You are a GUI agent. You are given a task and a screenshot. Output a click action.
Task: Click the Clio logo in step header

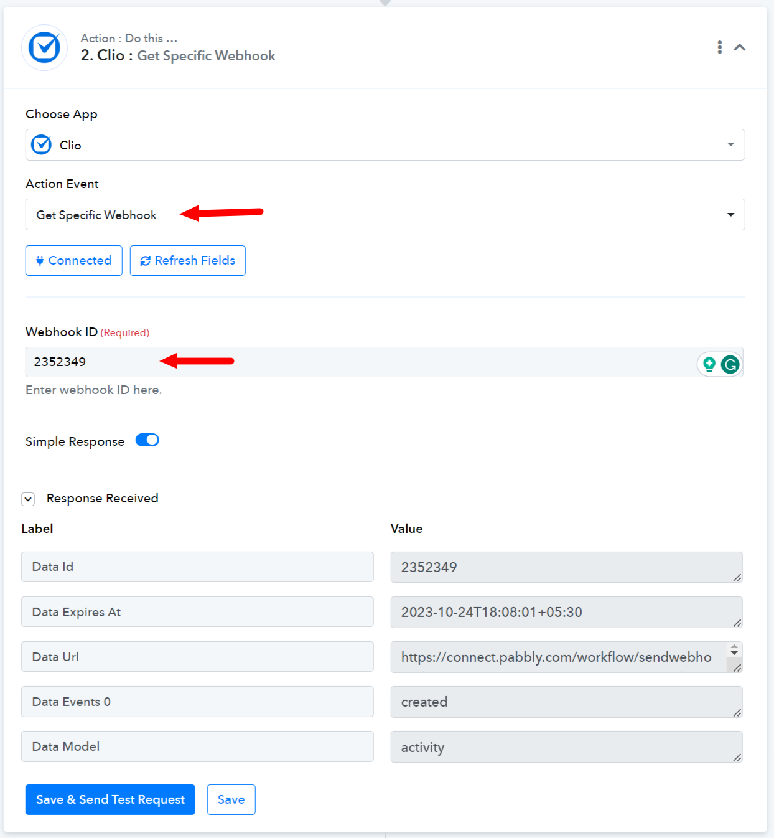[x=44, y=47]
